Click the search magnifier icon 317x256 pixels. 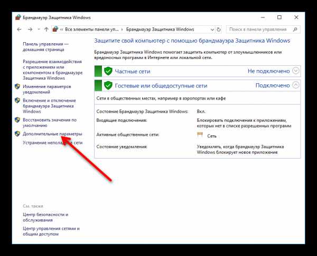(x=295, y=29)
